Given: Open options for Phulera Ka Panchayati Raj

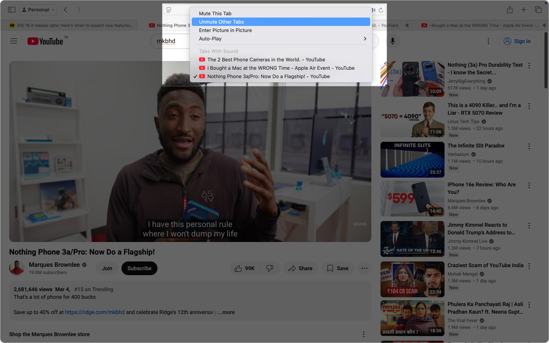Looking at the screenshot, I should point(529,305).
